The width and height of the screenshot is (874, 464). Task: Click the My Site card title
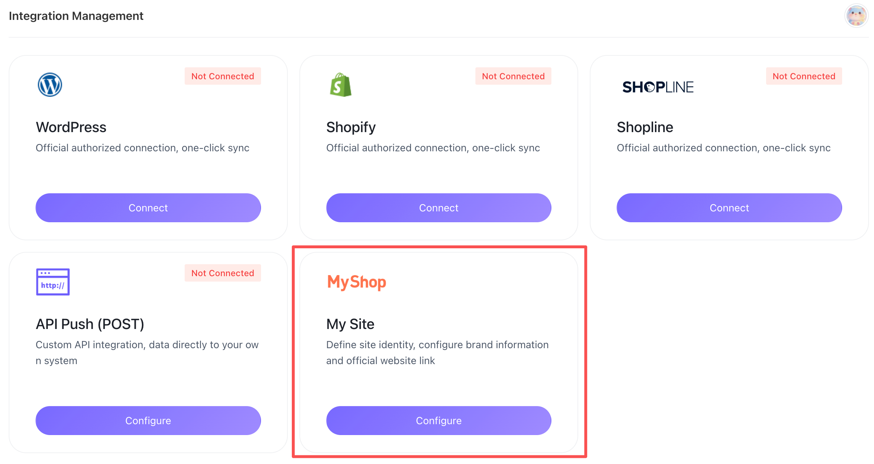(350, 324)
